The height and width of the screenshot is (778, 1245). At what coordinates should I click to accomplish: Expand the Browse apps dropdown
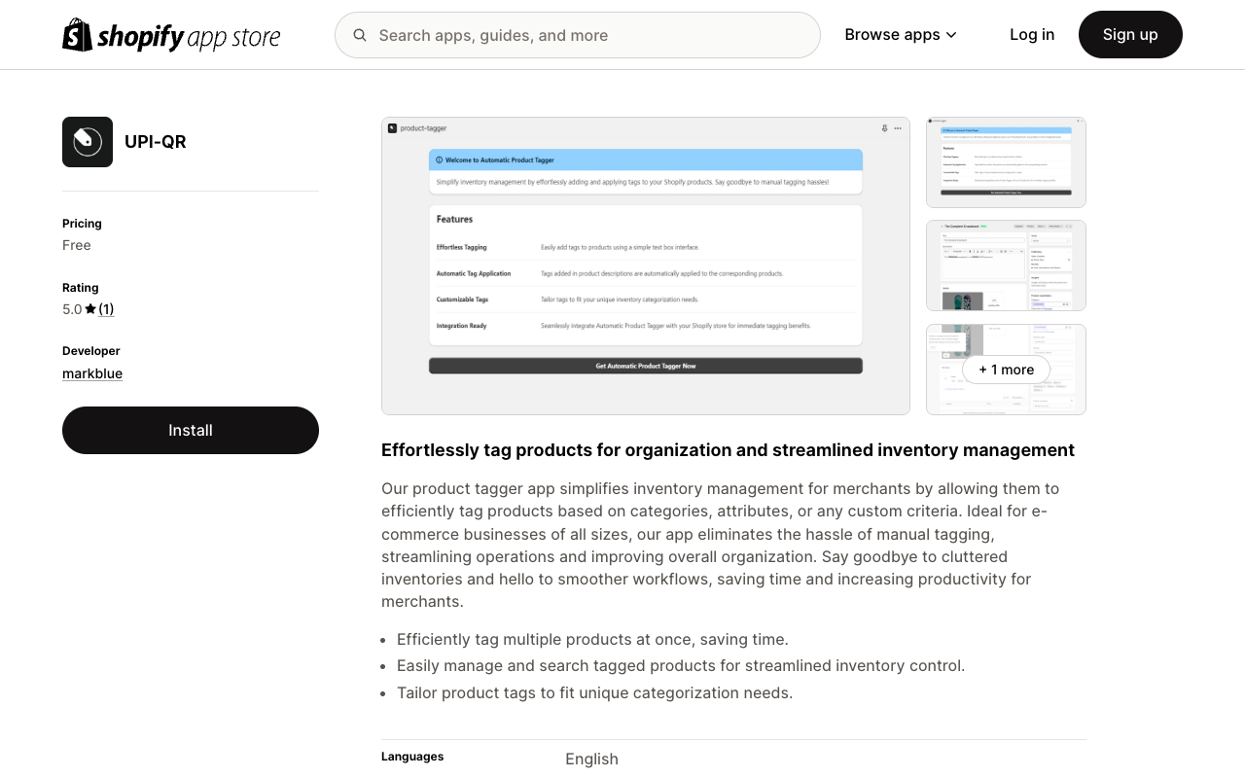tap(901, 35)
